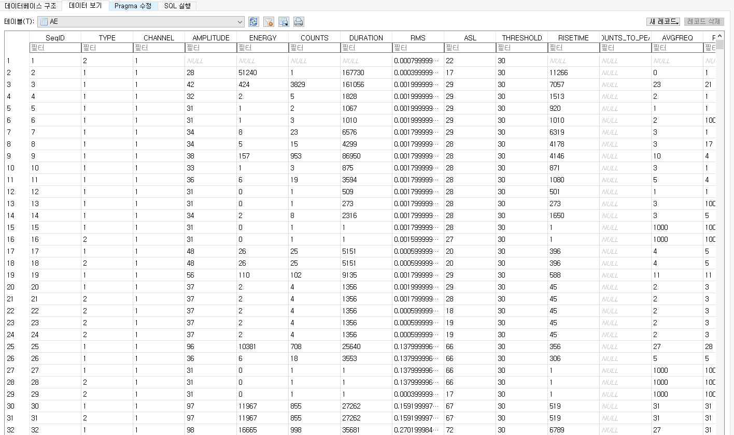The image size is (734, 435).
Task: Select the DURATION cell 25640
Action: (366, 346)
